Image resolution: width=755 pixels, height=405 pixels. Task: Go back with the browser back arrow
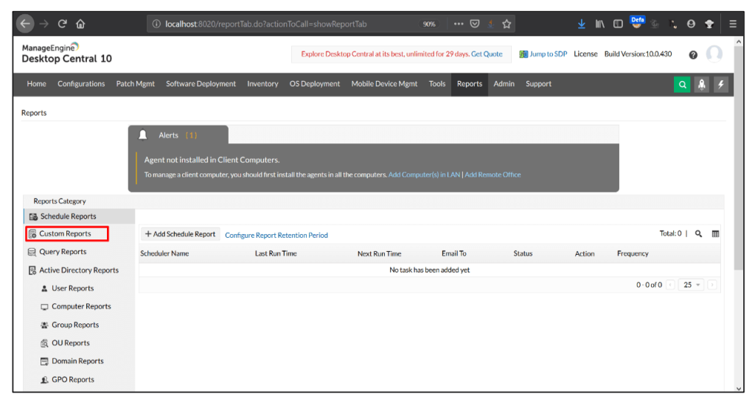[x=26, y=24]
